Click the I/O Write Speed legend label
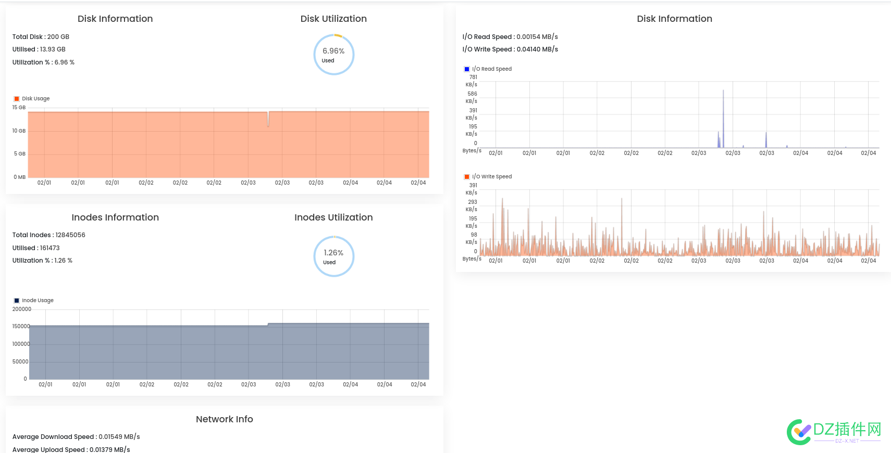Screen dimensions: 891x453 (492, 177)
